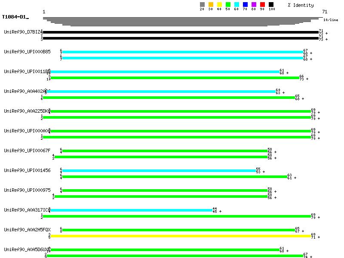Image resolution: width=344 pixels, height=258 pixels.
Task: Select the black 100% identity swatch
Action: 271,5
